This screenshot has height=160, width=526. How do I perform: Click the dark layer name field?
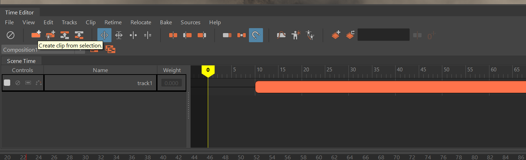384,35
